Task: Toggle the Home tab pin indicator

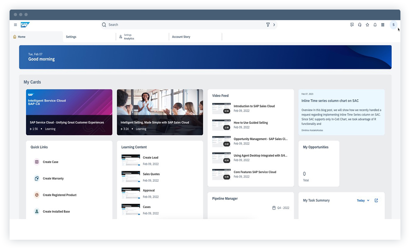Action: click(x=14, y=37)
